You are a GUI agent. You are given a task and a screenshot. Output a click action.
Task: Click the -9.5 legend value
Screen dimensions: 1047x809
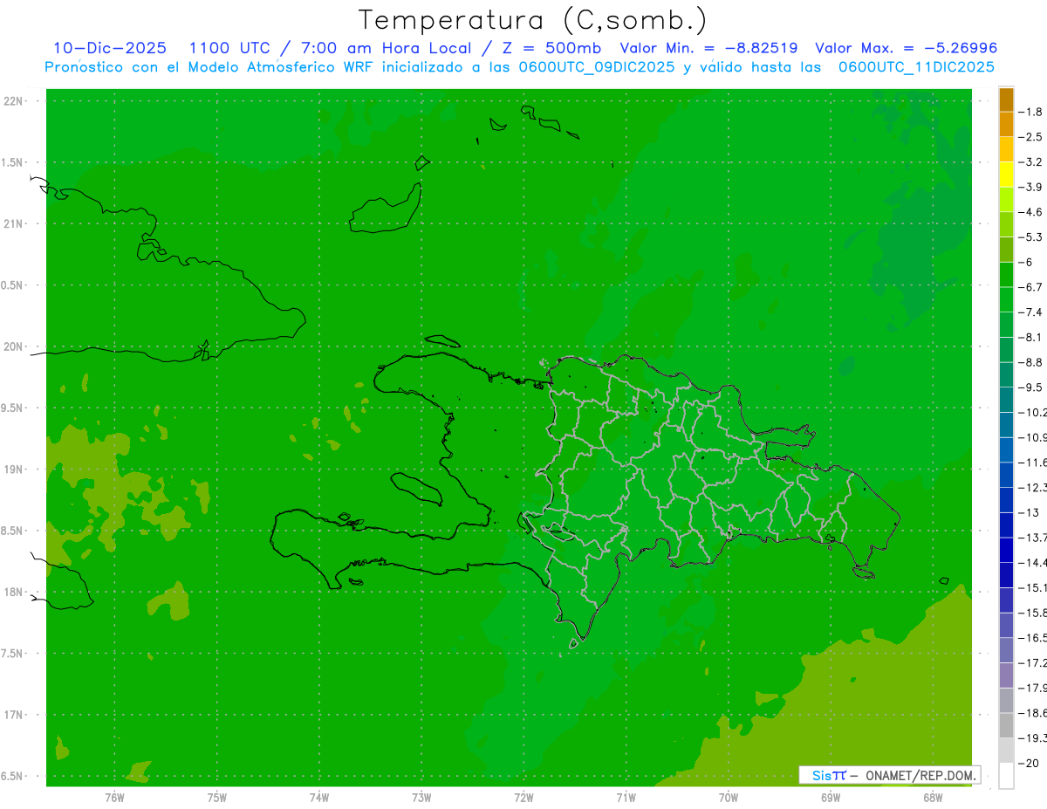click(x=1031, y=387)
